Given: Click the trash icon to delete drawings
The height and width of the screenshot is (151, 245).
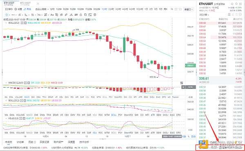Looking at the screenshot, I should coord(95,15).
